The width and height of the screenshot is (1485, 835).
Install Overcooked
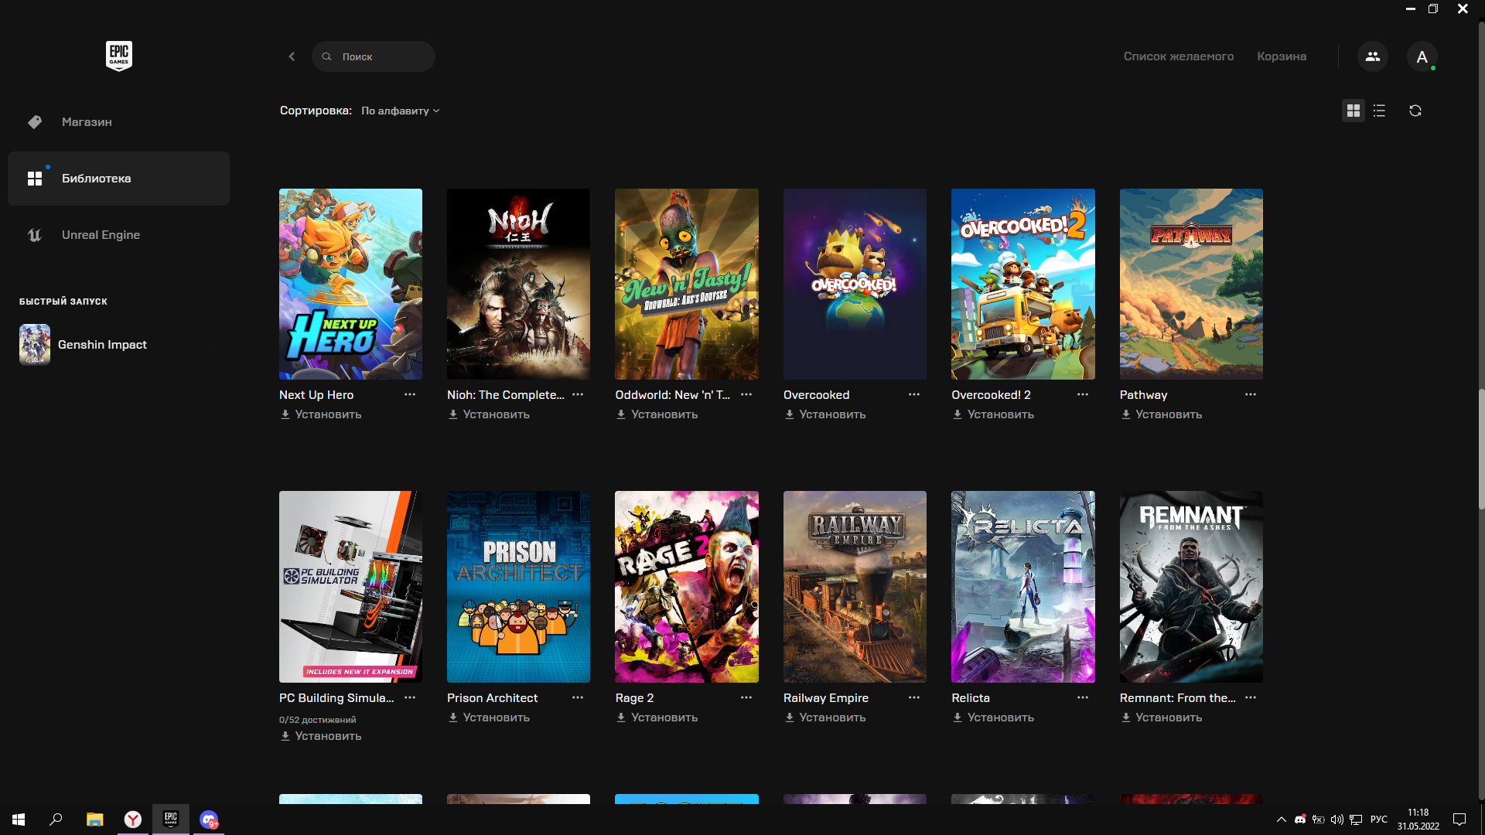tap(825, 414)
